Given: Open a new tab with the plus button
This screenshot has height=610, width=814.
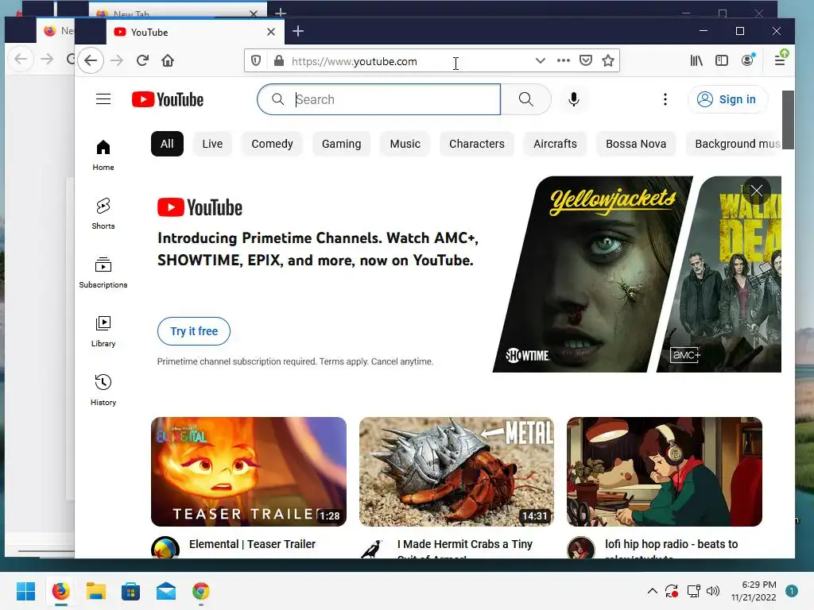Looking at the screenshot, I should [x=298, y=31].
